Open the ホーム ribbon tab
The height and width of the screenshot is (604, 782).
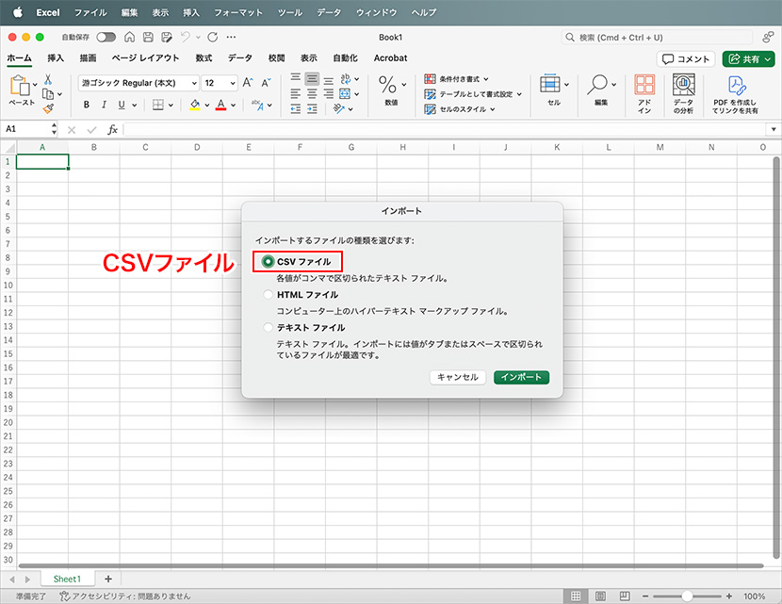20,57
